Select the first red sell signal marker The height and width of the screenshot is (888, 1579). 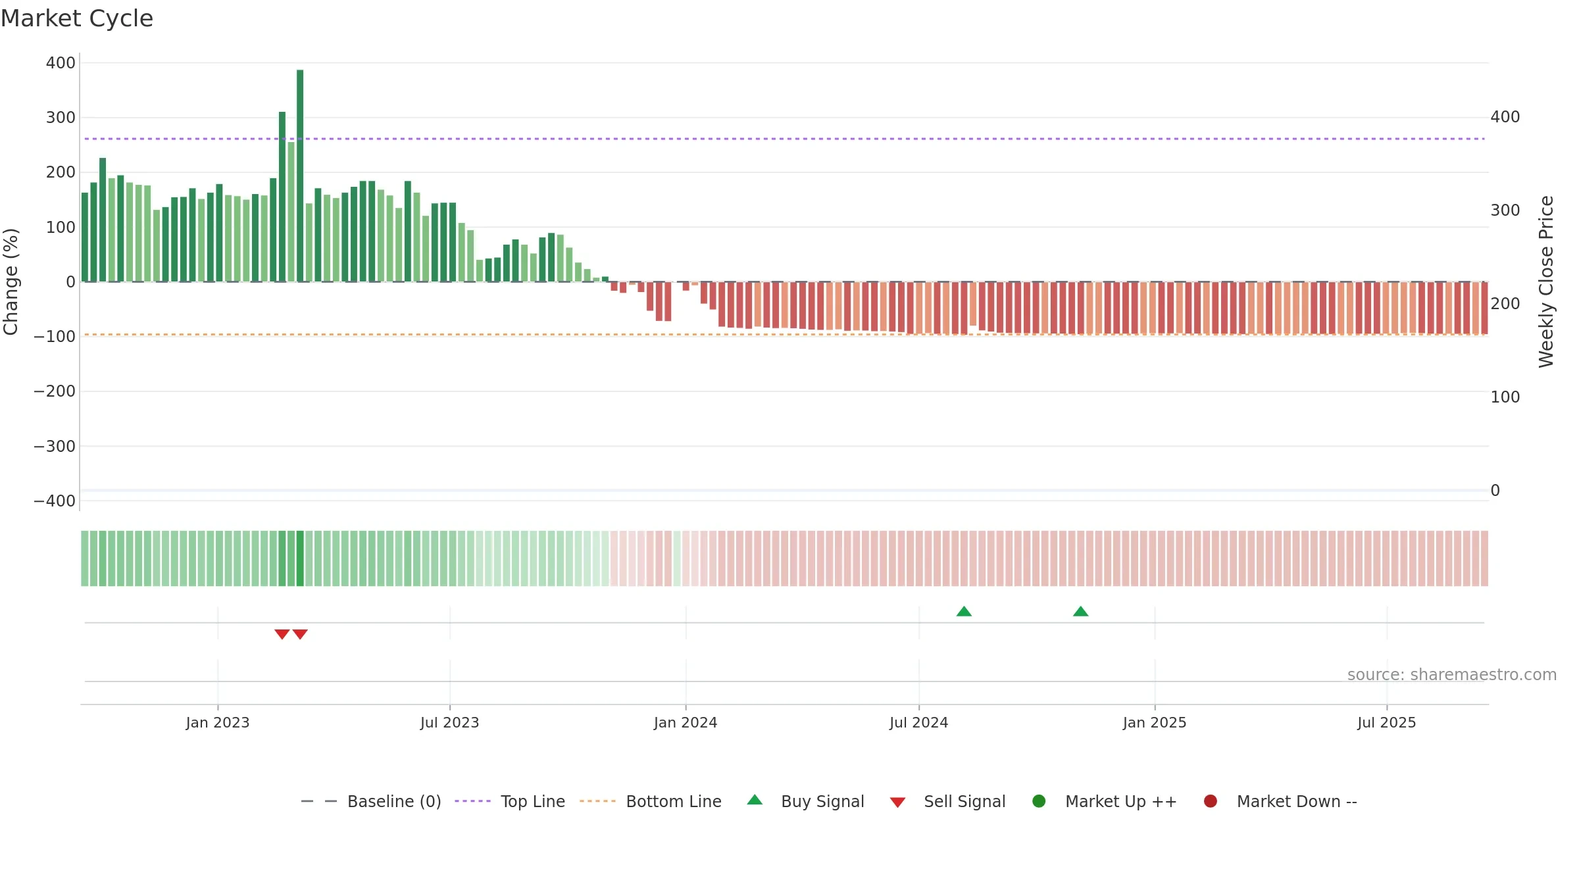tap(282, 634)
